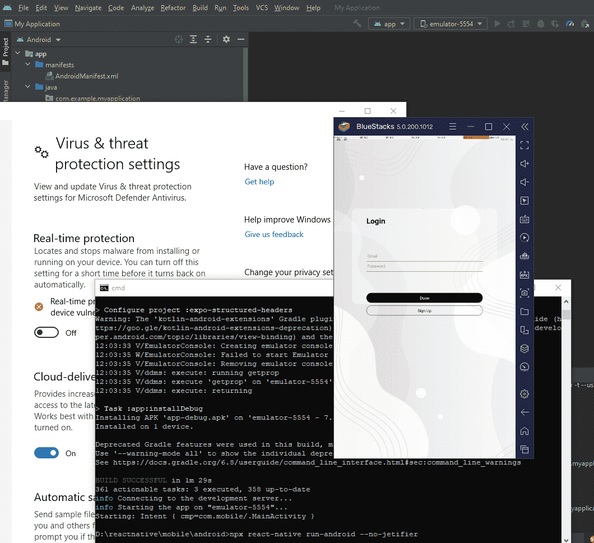Image resolution: width=594 pixels, height=543 pixels.
Task: Click Give us feedback link
Action: [274, 234]
